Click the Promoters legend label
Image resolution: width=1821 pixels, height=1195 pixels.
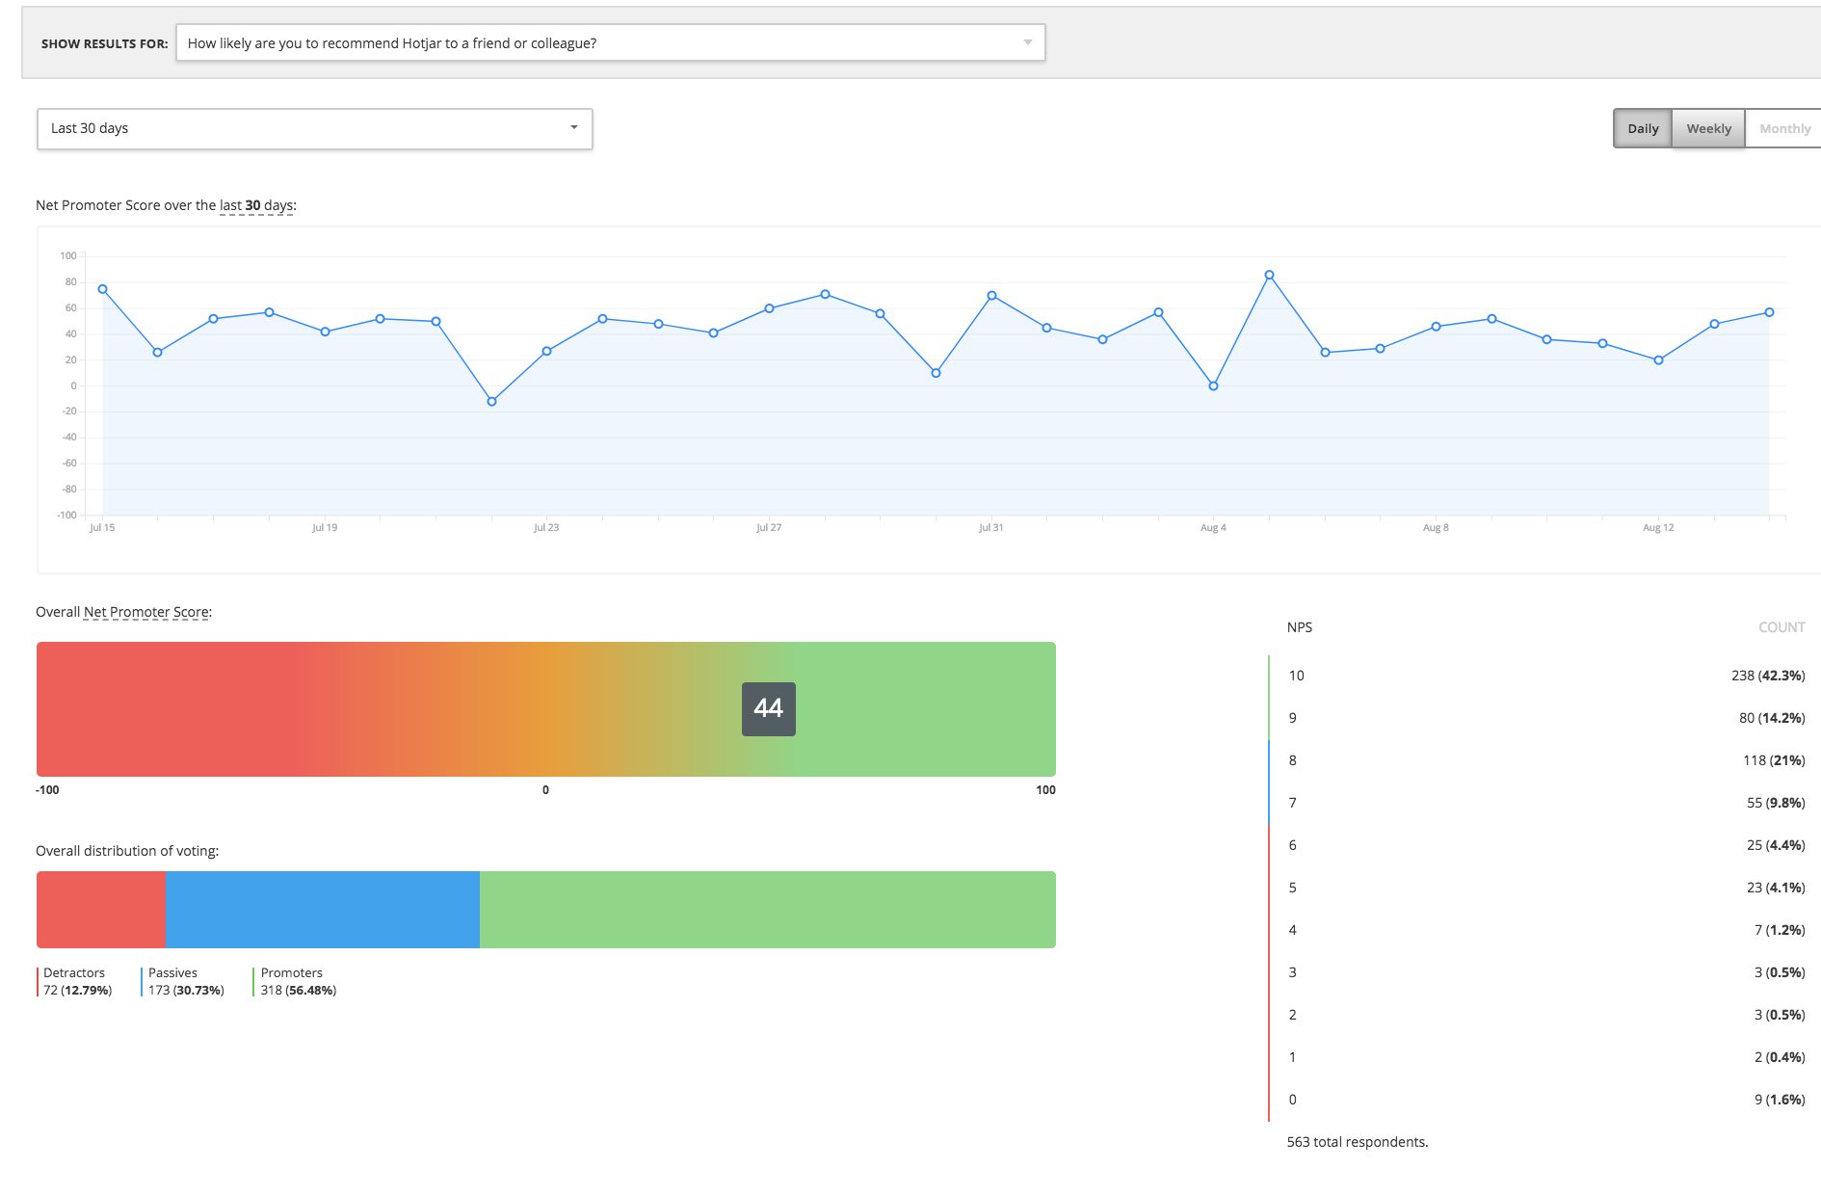pos(292,973)
